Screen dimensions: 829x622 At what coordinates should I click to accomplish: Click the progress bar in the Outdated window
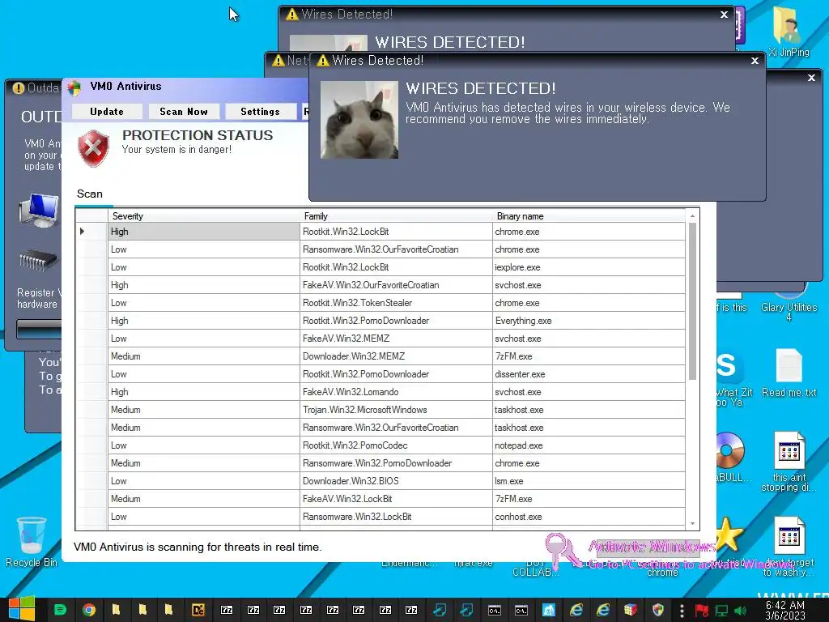click(x=39, y=329)
